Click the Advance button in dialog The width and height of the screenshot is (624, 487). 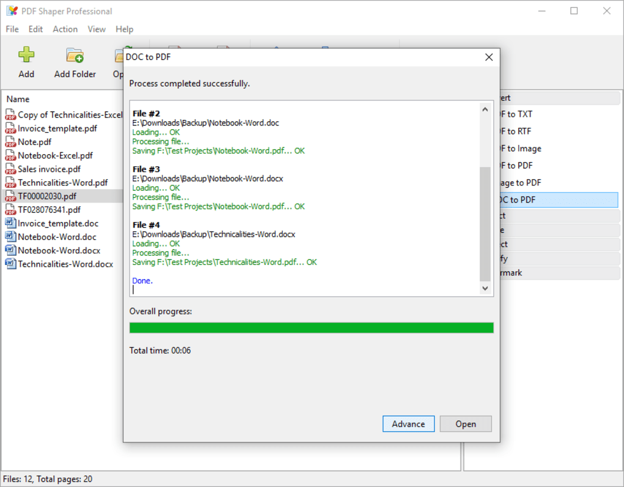pyautogui.click(x=408, y=423)
